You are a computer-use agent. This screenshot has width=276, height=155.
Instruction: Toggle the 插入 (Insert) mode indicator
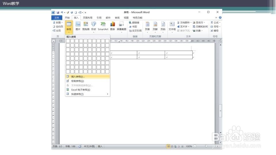tap(100, 146)
